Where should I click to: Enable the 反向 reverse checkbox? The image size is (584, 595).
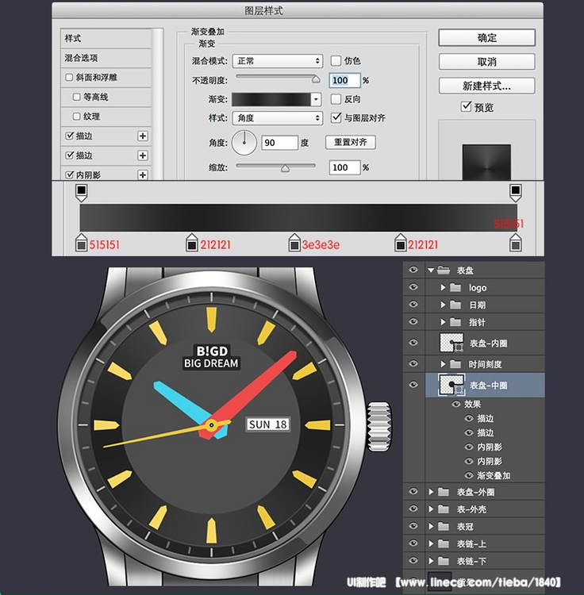pos(336,99)
